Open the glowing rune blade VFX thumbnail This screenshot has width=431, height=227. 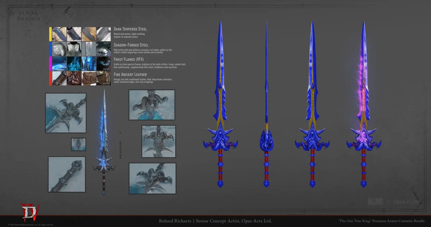tap(89, 63)
